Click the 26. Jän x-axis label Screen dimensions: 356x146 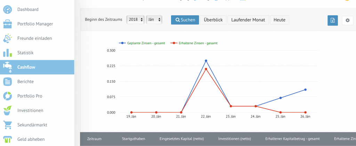305,117
